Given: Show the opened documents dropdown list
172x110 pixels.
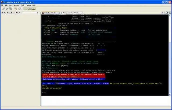Looking at the screenshot, I should coord(167,13).
